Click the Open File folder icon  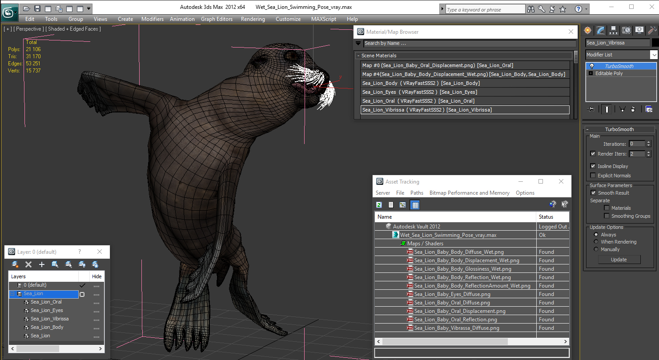click(27, 8)
